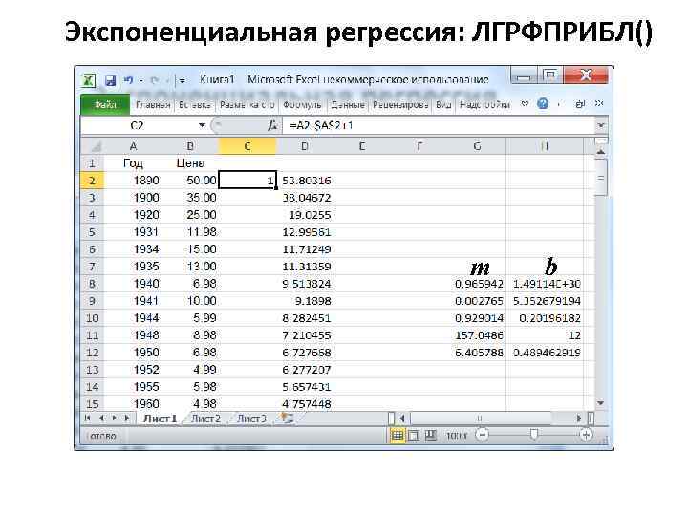The height and width of the screenshot is (516, 688).
Task: Click cell with text Цена
Action: [x=190, y=163]
